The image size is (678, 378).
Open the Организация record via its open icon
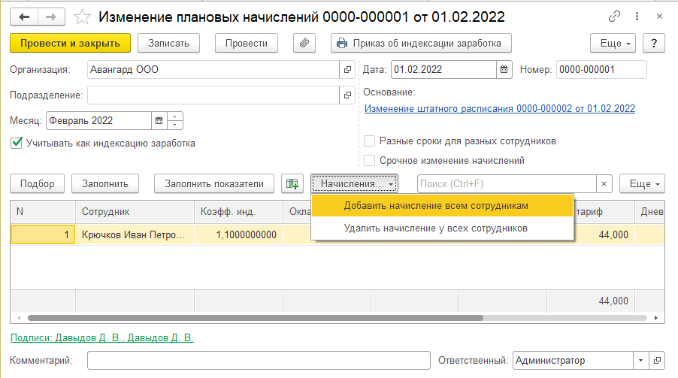[x=347, y=70]
